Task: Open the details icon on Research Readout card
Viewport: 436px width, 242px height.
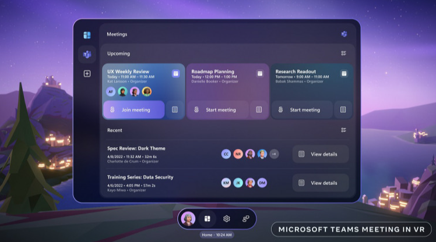Action: 343,109
